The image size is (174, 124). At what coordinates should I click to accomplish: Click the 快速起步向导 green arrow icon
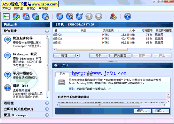tap(8, 40)
